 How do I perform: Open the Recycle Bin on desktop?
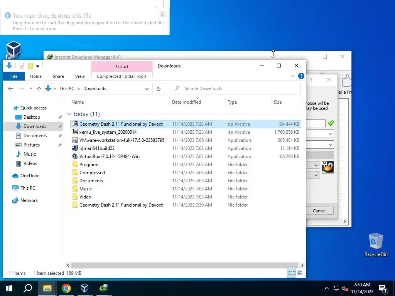(376, 244)
